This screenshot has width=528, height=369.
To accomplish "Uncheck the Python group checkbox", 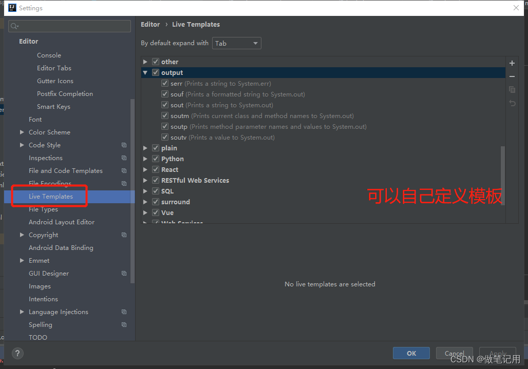I will pos(155,159).
